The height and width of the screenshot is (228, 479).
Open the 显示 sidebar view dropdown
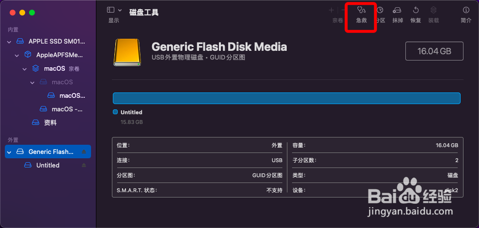click(114, 10)
